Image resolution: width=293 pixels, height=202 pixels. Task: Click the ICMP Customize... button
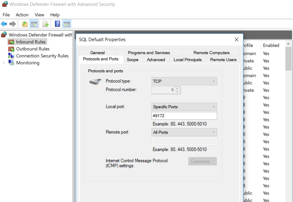pos(202,161)
